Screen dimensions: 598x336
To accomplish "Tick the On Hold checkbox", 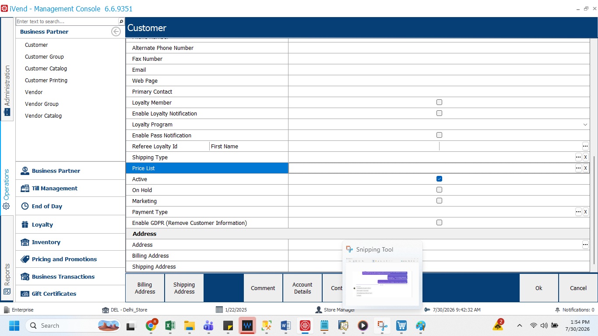I will [x=439, y=190].
